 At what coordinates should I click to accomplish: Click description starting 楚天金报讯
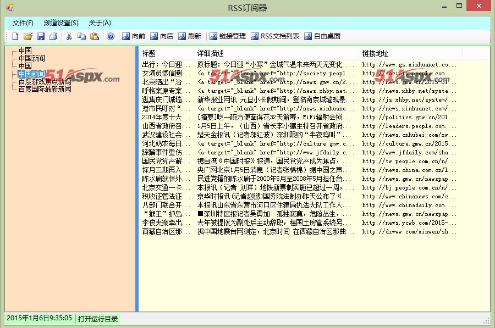276,135
